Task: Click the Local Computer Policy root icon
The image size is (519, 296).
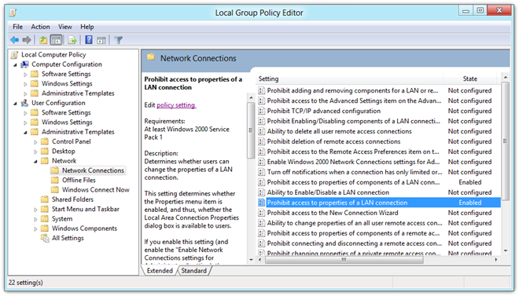Action: tap(14, 55)
